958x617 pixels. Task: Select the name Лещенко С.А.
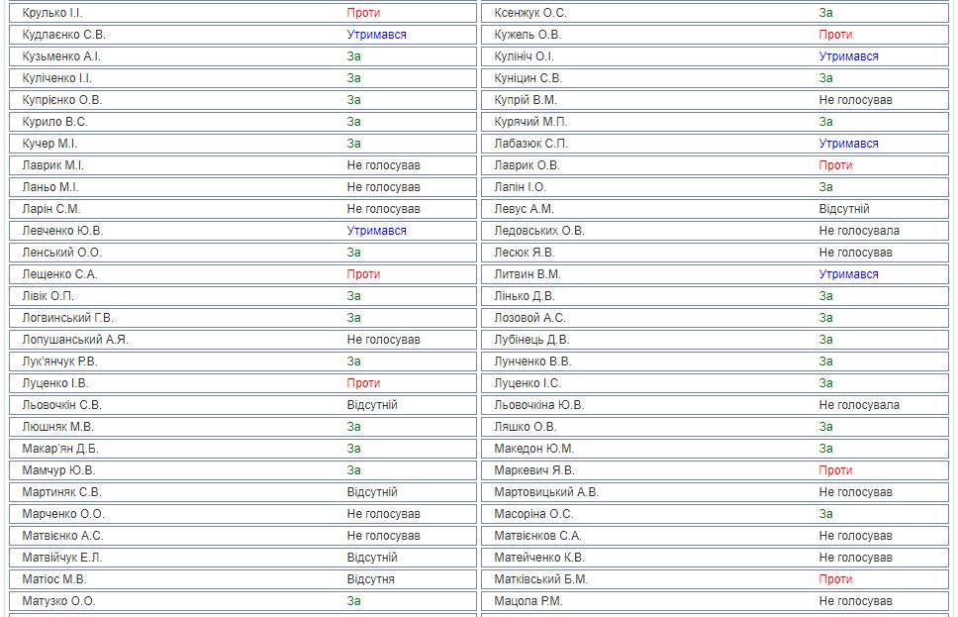[x=59, y=274]
